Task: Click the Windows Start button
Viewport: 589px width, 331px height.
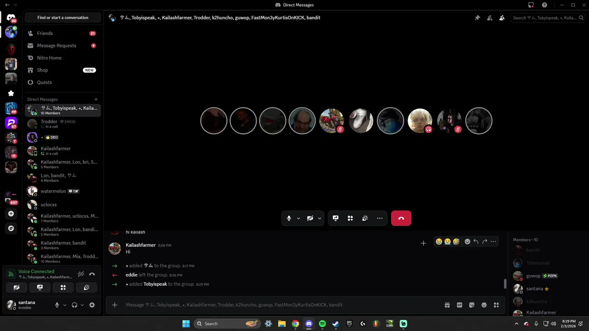Action: pos(186,324)
